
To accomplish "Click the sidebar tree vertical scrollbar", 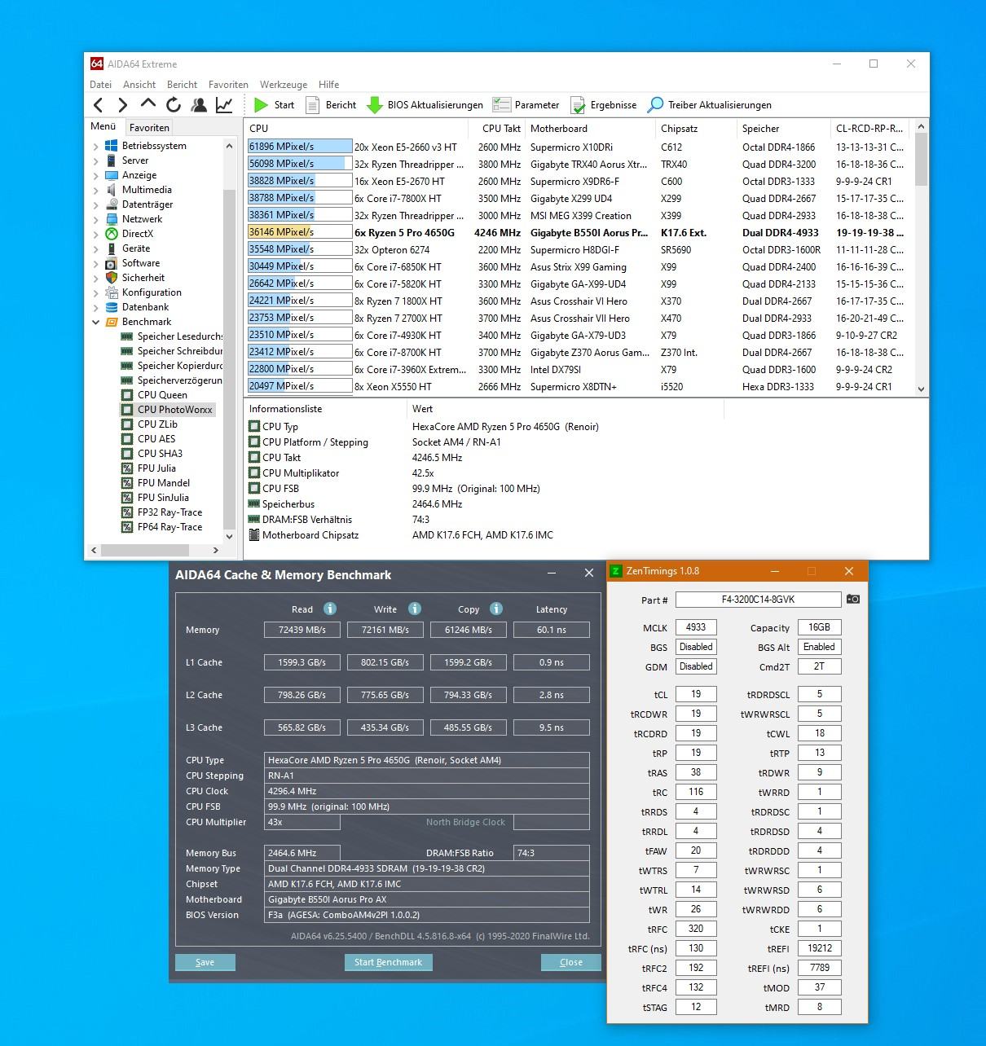I will (x=229, y=341).
